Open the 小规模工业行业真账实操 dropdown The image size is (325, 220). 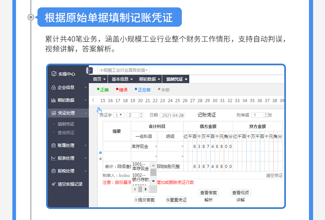click(x=123, y=70)
